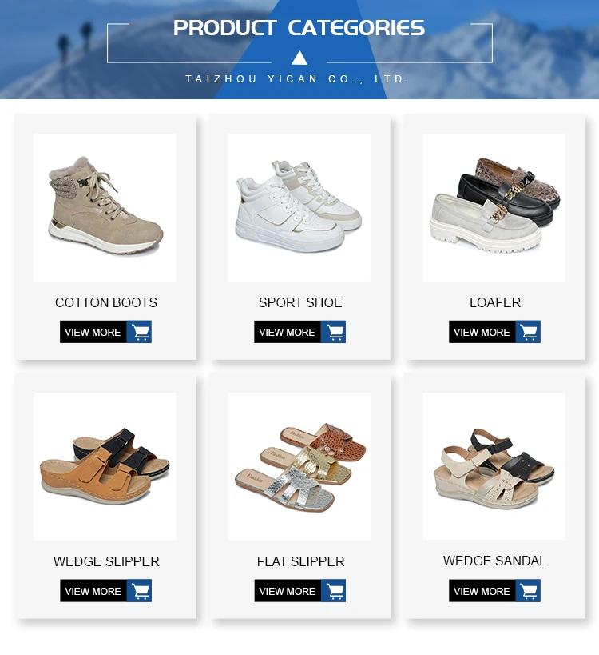This screenshot has width=599, height=655.
Task: View more Wedge Slipper products
Action: tap(93, 591)
